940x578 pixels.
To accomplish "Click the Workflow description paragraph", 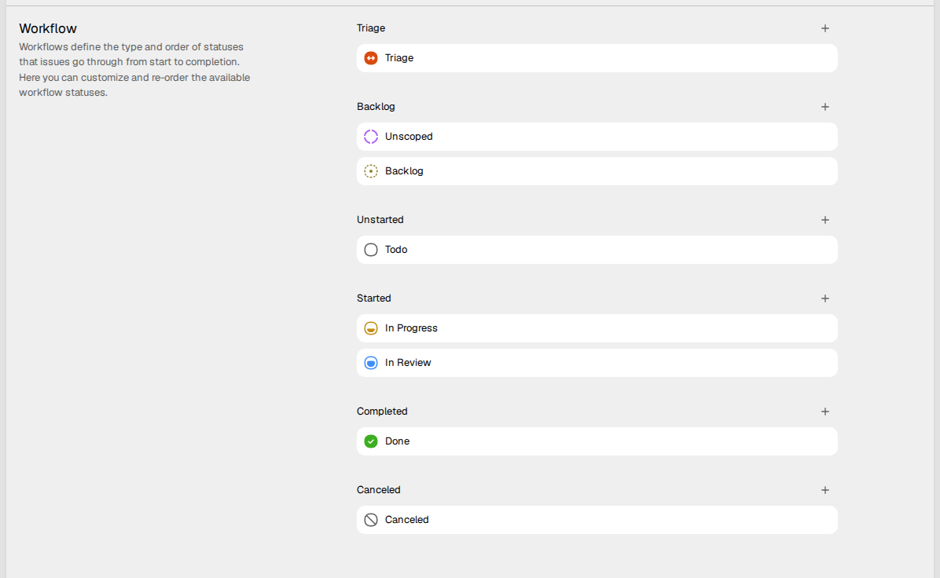I will pyautogui.click(x=134, y=69).
